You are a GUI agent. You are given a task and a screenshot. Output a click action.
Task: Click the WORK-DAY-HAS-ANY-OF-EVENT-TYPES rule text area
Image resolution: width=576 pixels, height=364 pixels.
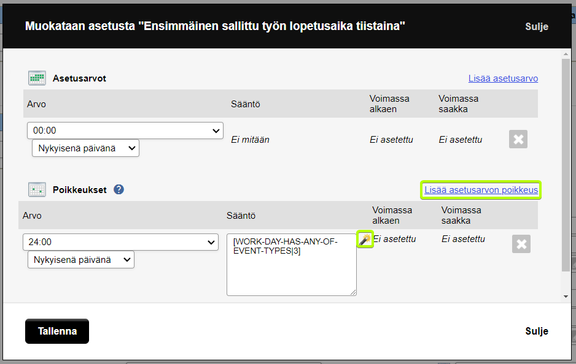tap(292, 265)
